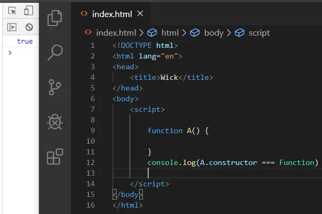Click line number 16 in gutter
Viewport: 322px width, 214px height.
point(90,205)
